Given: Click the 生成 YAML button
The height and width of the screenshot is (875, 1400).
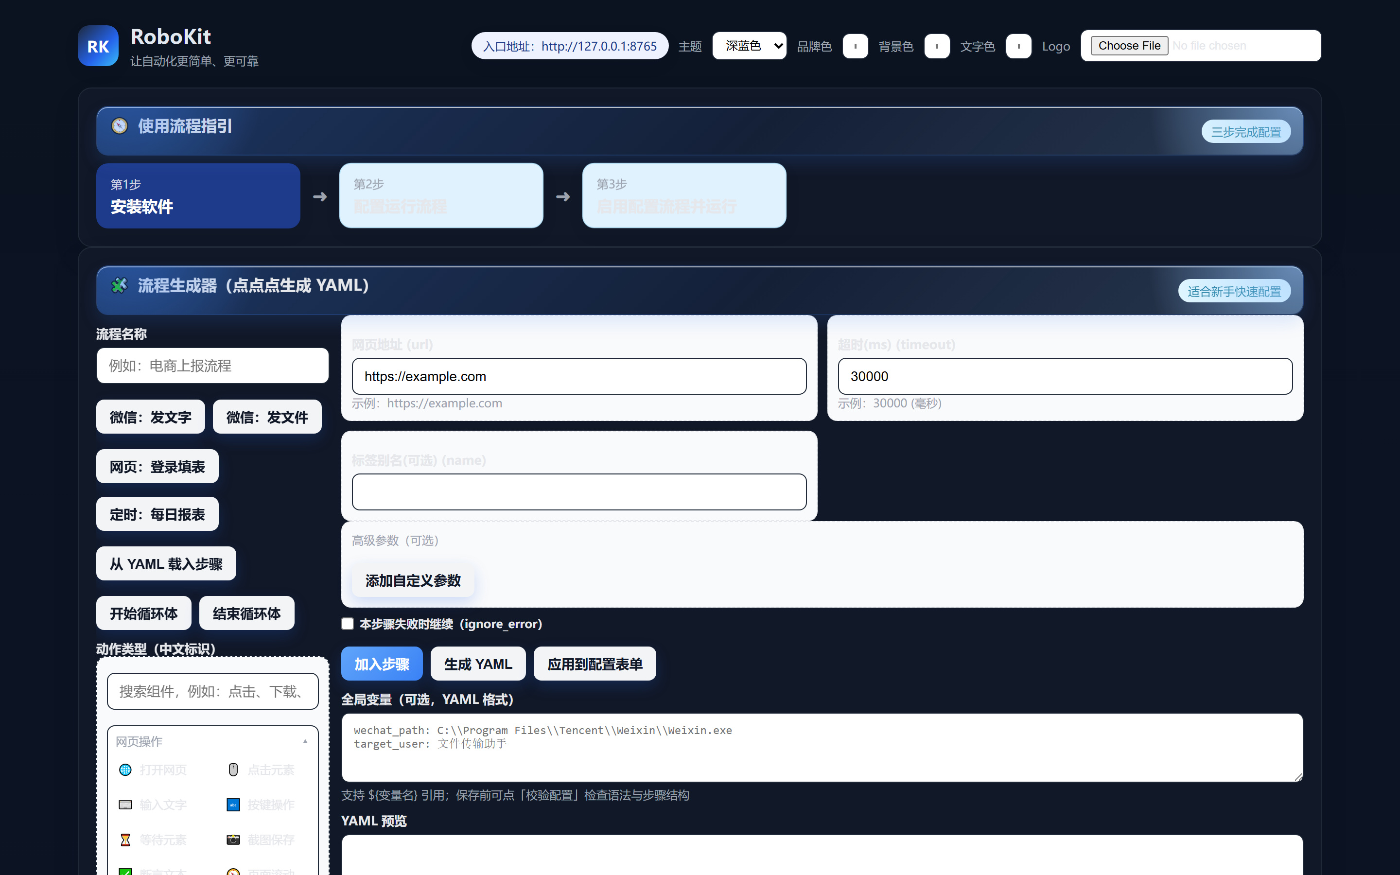Looking at the screenshot, I should point(478,663).
